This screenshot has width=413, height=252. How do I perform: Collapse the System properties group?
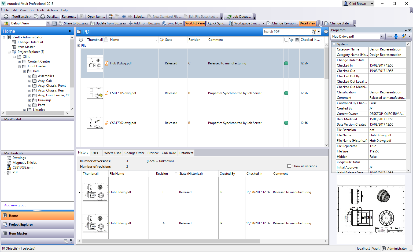(334, 44)
